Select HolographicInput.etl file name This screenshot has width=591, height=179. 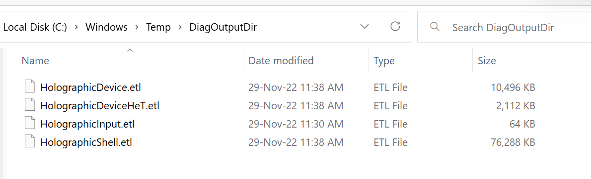pyautogui.click(x=87, y=124)
